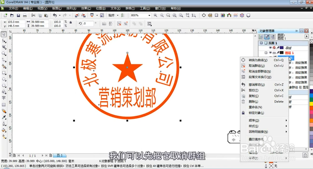Open the 效果(C) menu
The image size is (313, 169).
pos(86,8)
